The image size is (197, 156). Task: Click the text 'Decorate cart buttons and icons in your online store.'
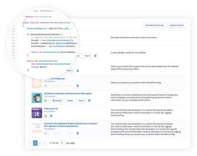[x=134, y=37]
